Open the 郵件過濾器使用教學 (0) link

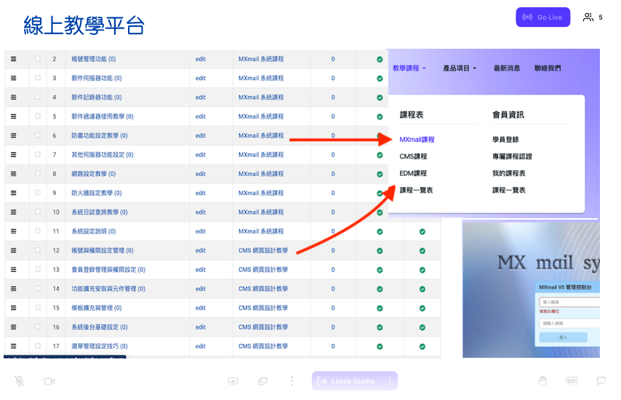click(103, 116)
